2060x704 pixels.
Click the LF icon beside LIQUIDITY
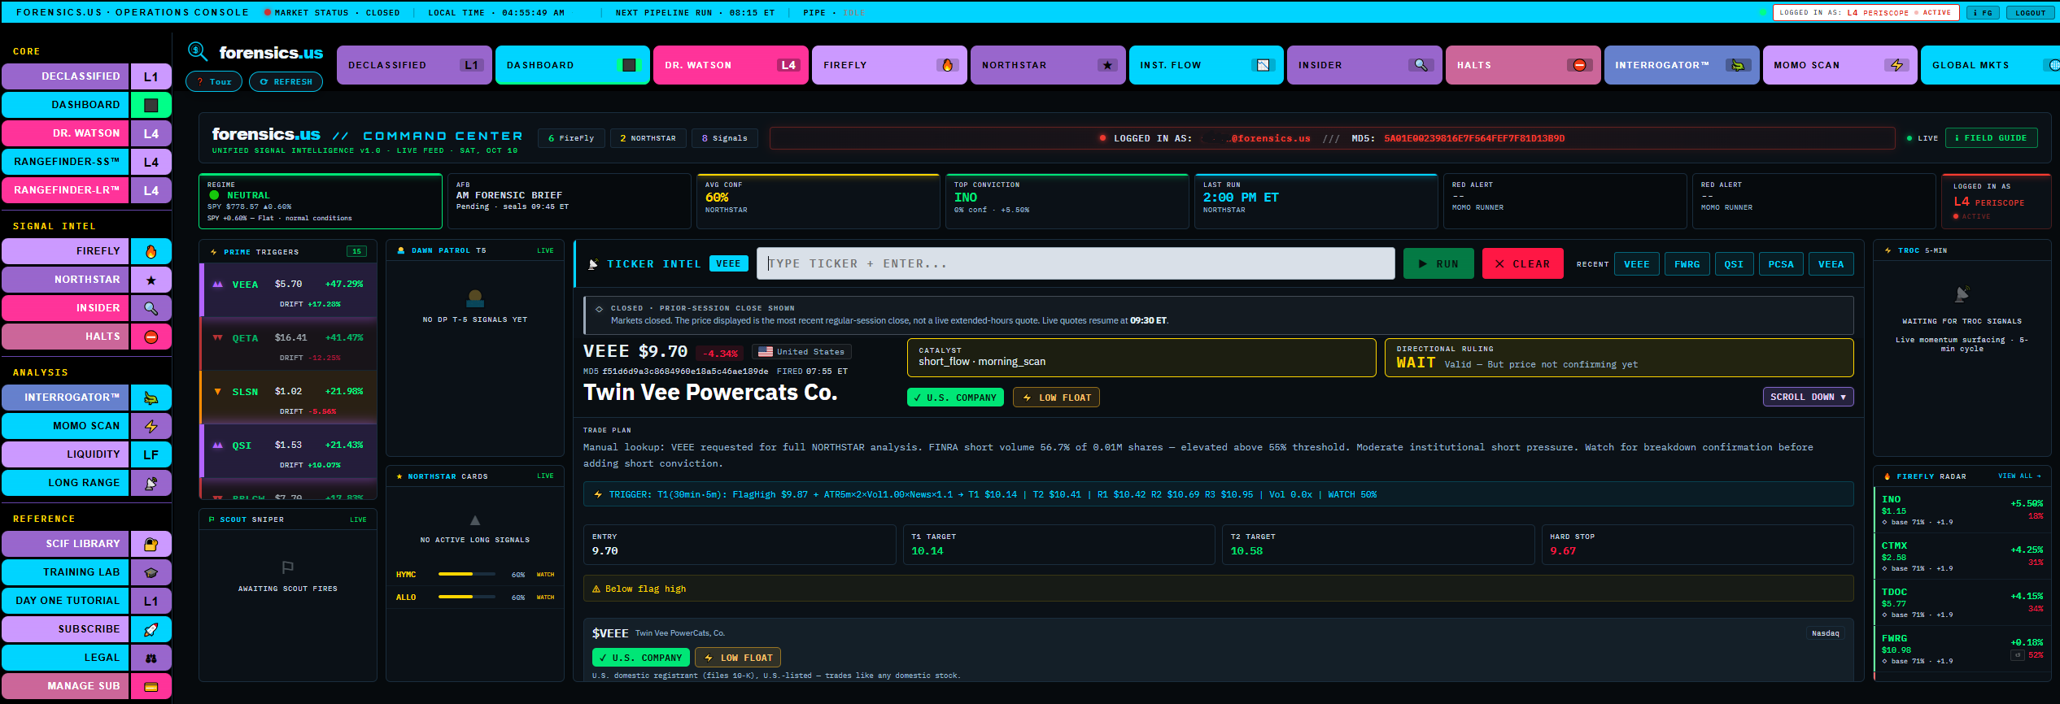pyautogui.click(x=151, y=454)
